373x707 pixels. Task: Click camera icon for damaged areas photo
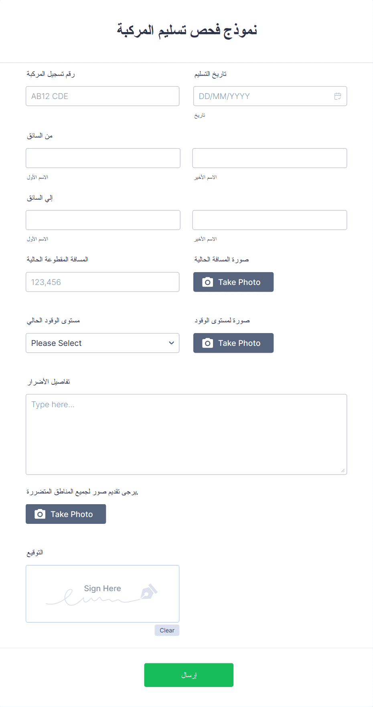pos(40,514)
